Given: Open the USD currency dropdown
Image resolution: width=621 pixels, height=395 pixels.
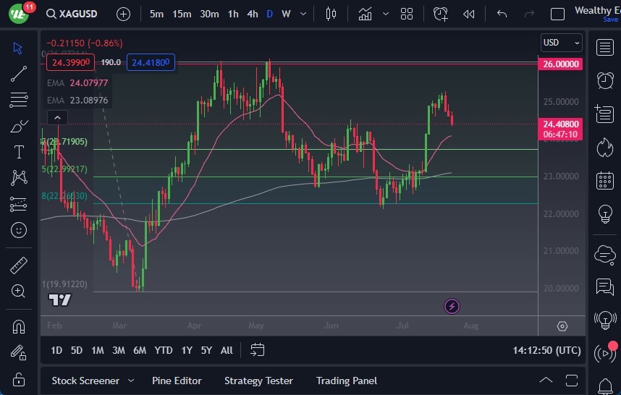Looking at the screenshot, I should [x=561, y=43].
